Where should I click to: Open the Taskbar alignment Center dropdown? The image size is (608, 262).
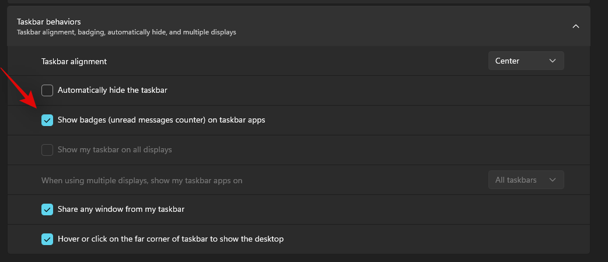click(x=526, y=61)
